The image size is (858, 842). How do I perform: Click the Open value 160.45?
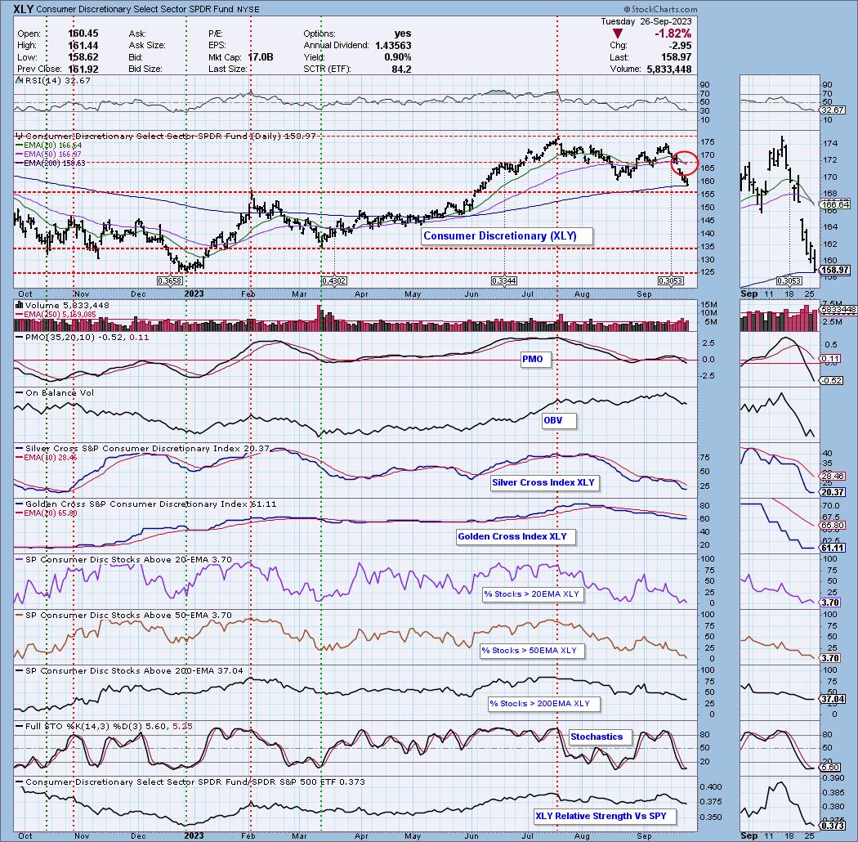83,34
